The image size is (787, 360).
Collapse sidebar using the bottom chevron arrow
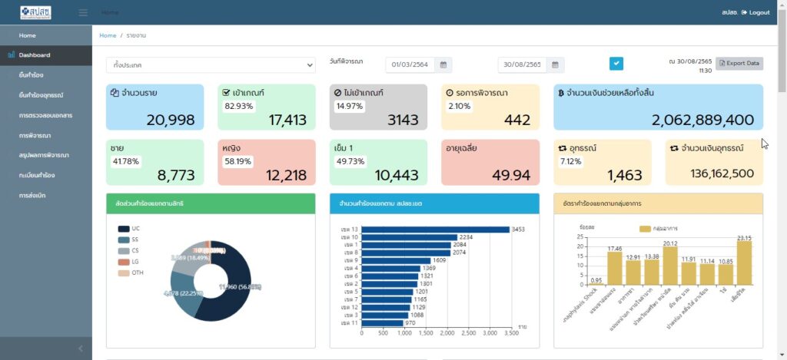81,348
